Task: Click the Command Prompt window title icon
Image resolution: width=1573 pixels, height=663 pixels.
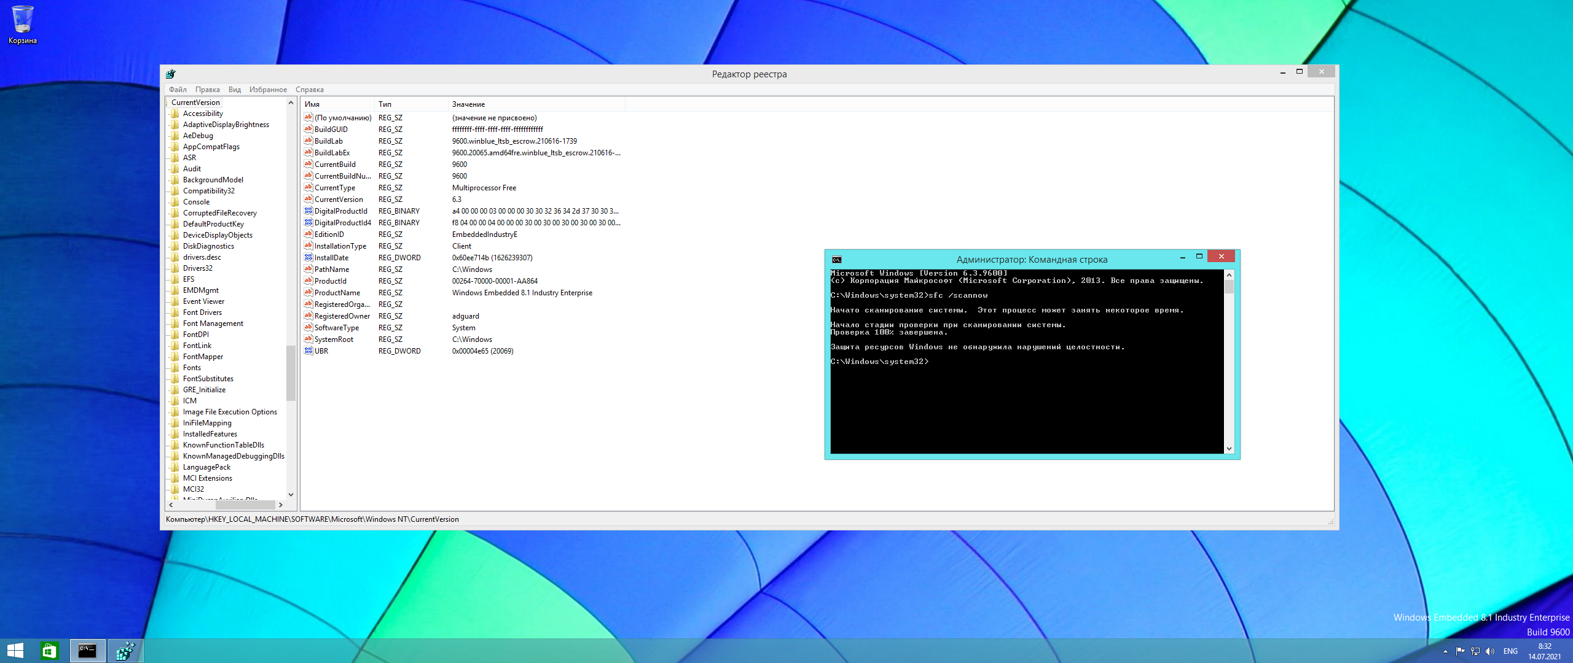Action: coord(836,260)
